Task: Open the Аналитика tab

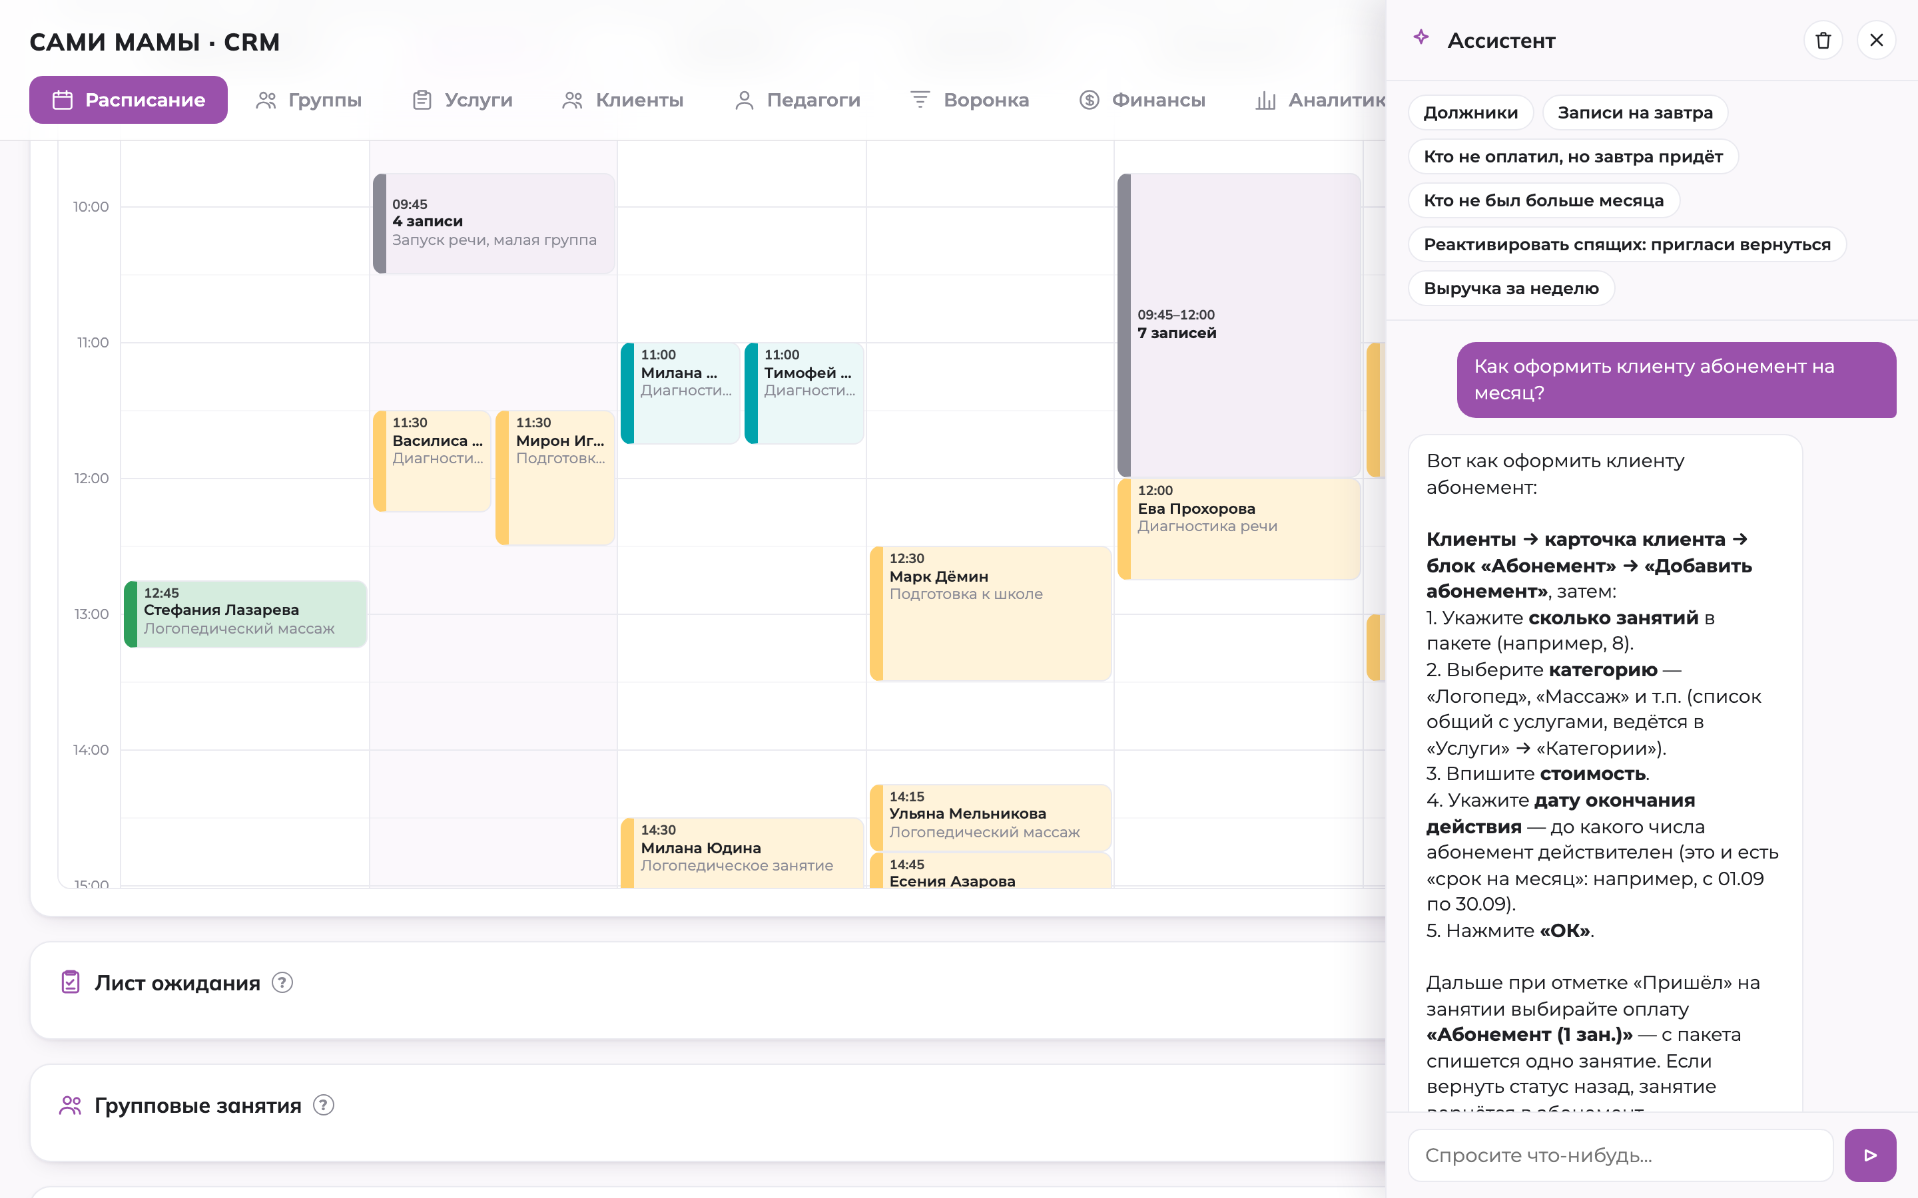Action: click(1321, 100)
